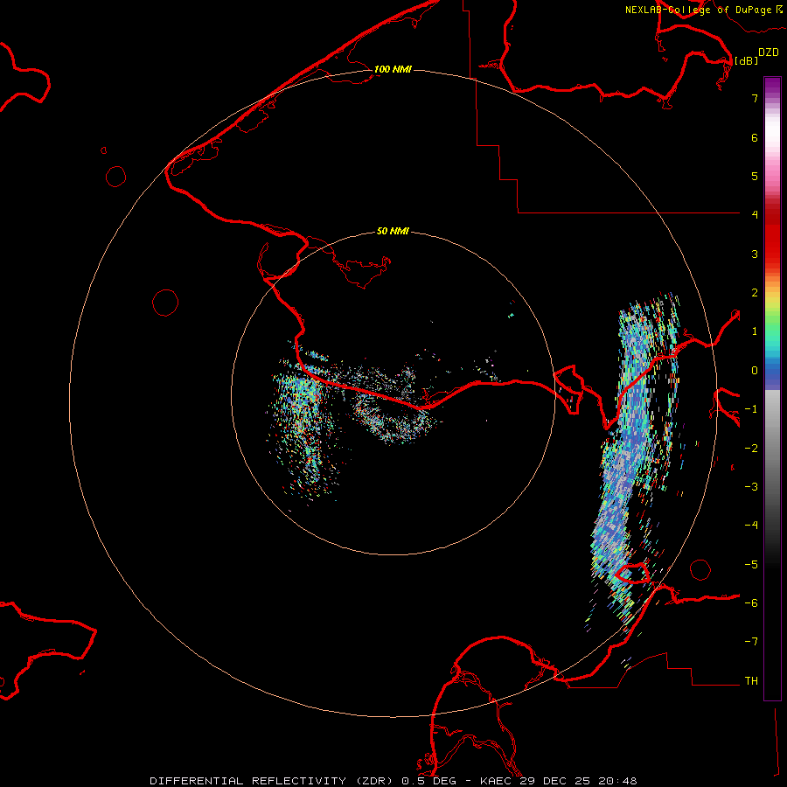Click the "6" value on the dB scale
Viewport: 787px width, 787px height.
pyautogui.click(x=755, y=137)
